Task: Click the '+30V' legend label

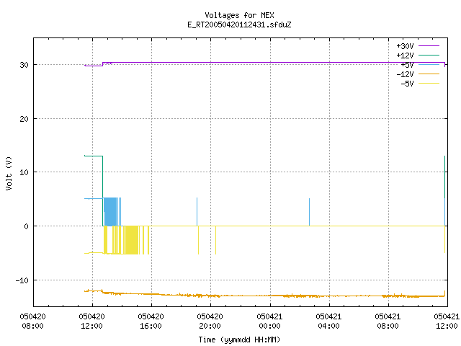Action: 405,46
